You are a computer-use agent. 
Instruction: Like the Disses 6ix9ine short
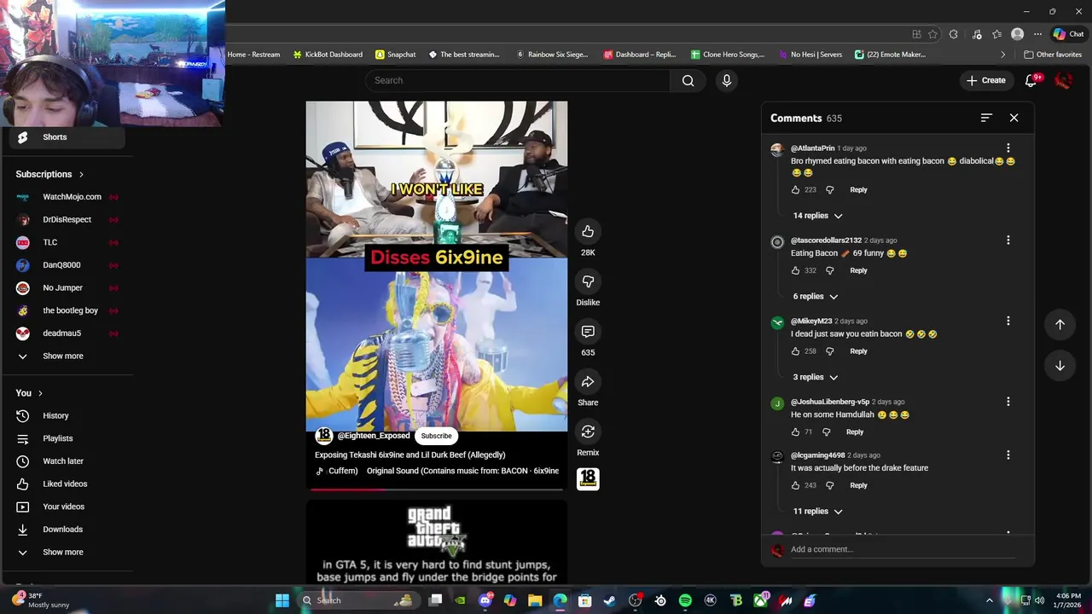pyautogui.click(x=588, y=231)
